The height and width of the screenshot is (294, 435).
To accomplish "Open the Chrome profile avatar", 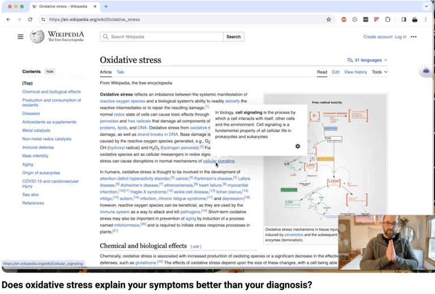I will point(415,19).
